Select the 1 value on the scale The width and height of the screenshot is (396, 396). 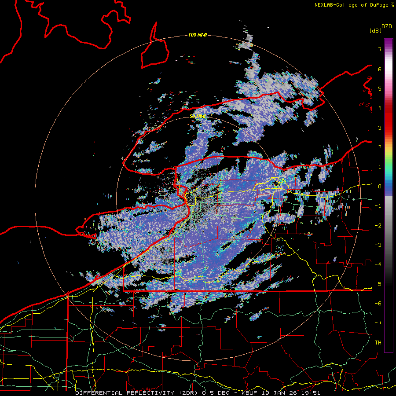tap(380, 167)
